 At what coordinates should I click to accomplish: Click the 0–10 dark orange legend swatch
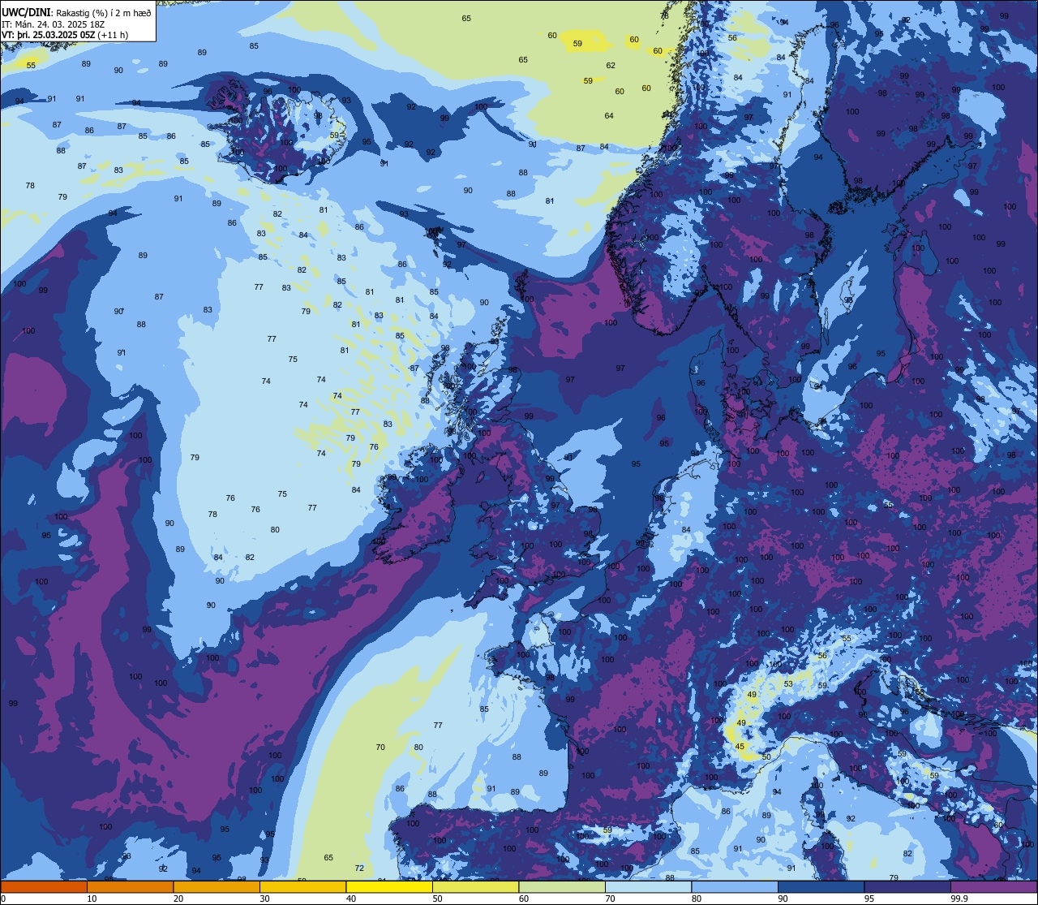point(44,886)
